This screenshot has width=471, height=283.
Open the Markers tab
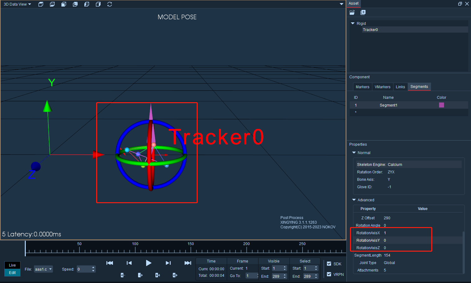point(362,87)
